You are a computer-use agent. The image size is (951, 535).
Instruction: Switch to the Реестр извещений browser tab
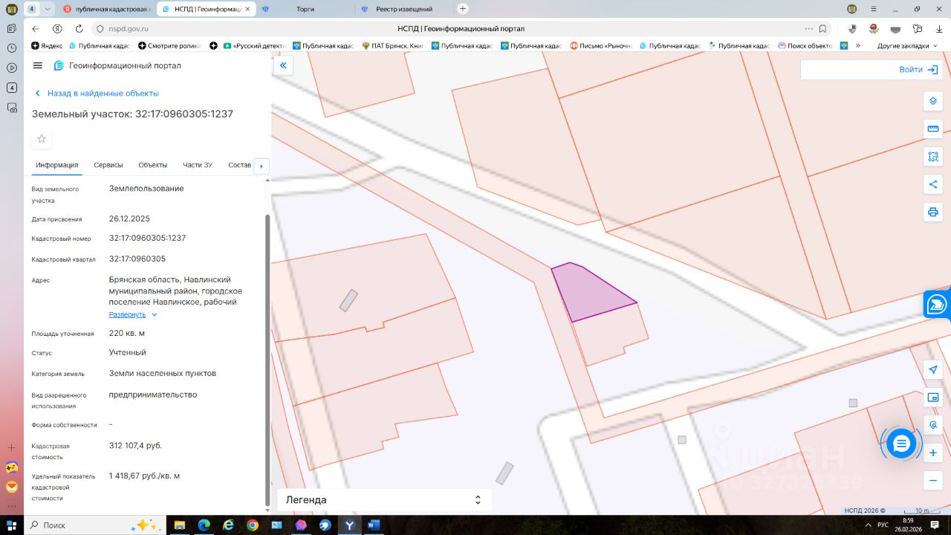[x=405, y=9]
